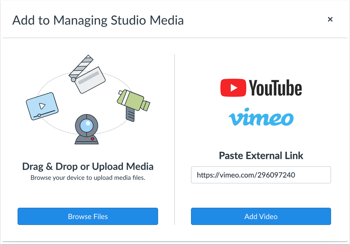Focus the Paste External Link URL field
The image size is (350, 245).
(x=261, y=175)
